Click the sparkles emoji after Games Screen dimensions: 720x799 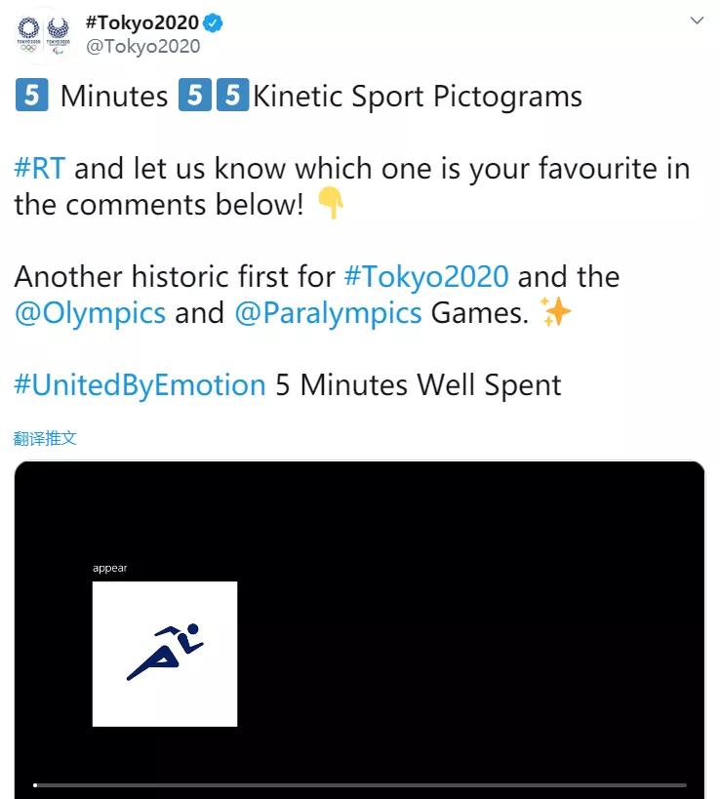(x=555, y=313)
